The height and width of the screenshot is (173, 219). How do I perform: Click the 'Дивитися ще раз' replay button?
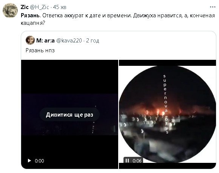(69, 115)
